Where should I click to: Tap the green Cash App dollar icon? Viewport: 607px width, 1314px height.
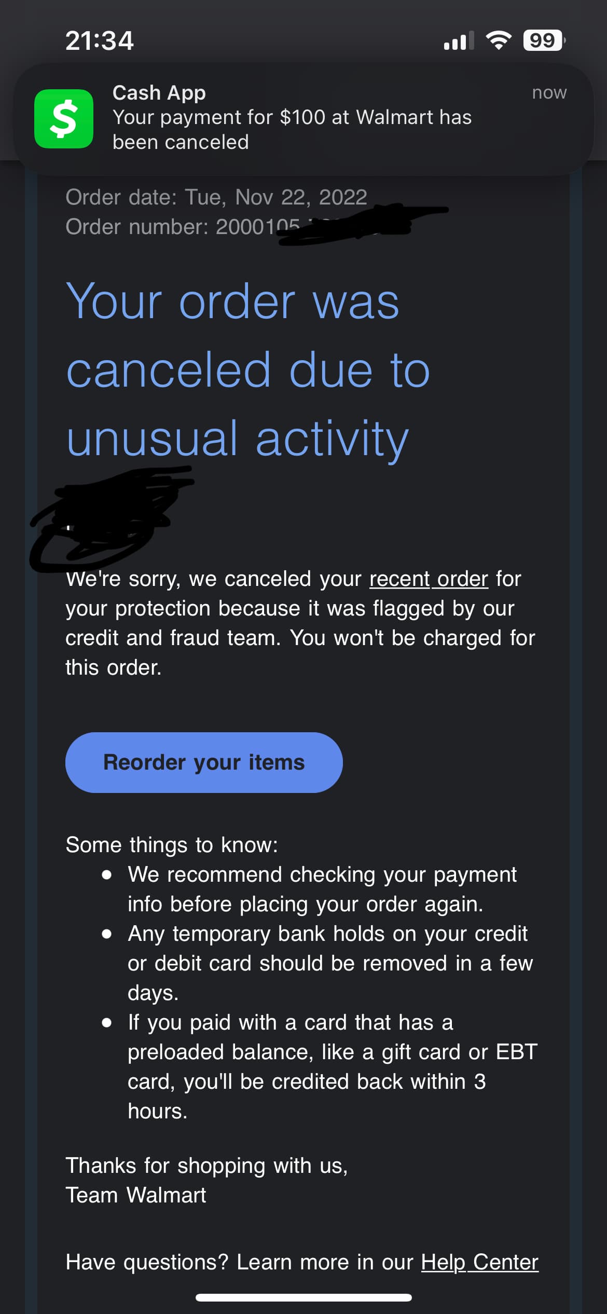pos(64,119)
